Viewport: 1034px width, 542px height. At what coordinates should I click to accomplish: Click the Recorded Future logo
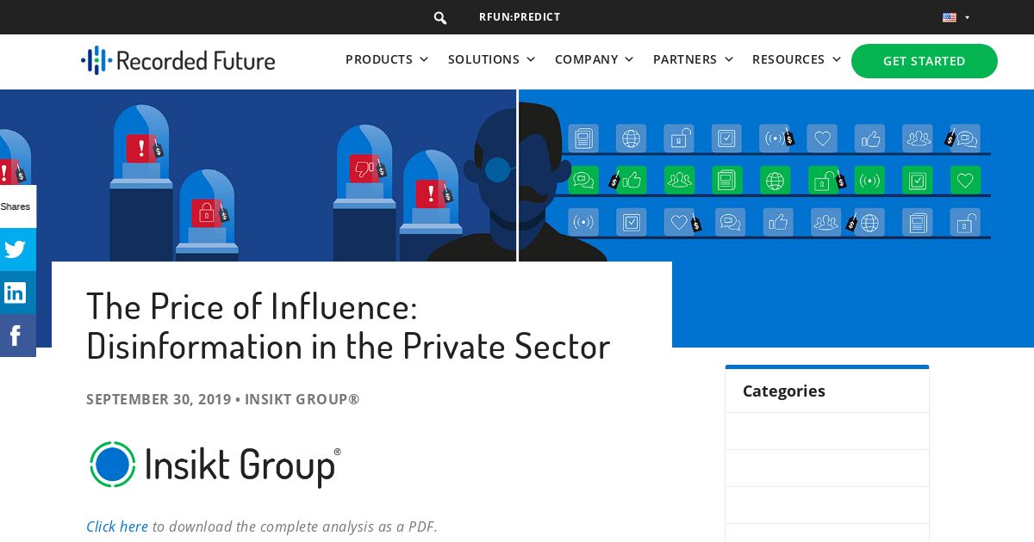coord(178,60)
